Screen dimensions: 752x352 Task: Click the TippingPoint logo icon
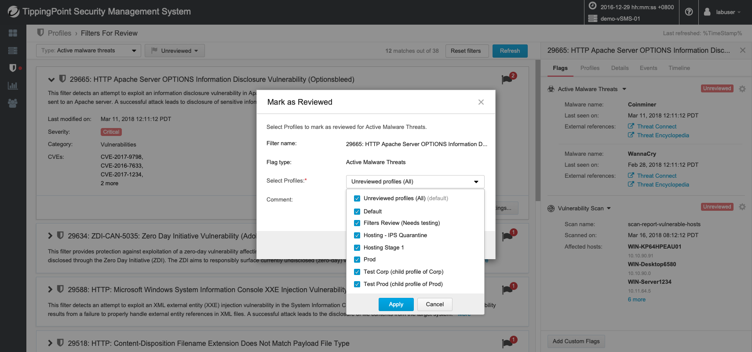(x=14, y=11)
